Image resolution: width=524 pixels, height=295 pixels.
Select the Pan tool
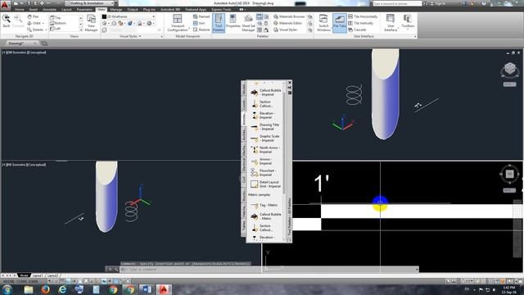tap(33, 16)
